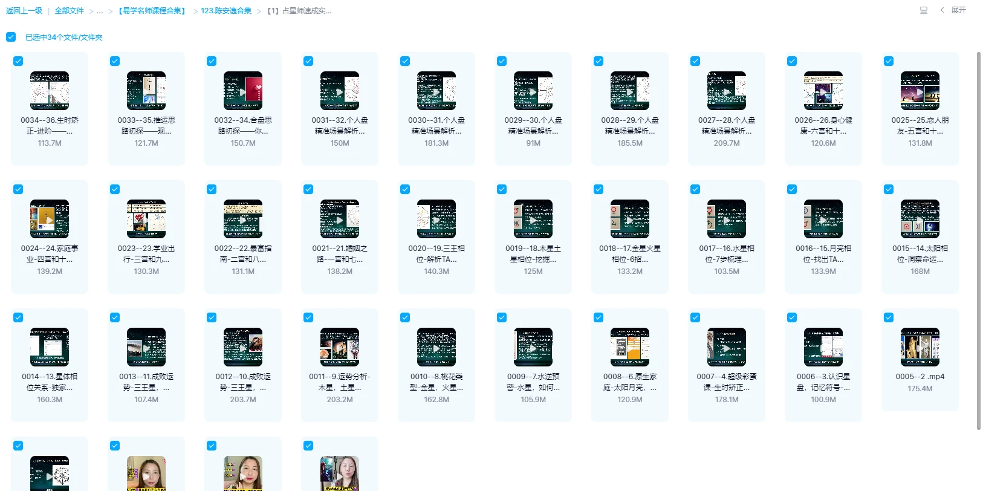Open video thumbnail of 0028--29.个人盘
Viewport: 983px width, 491px height.
(630, 91)
